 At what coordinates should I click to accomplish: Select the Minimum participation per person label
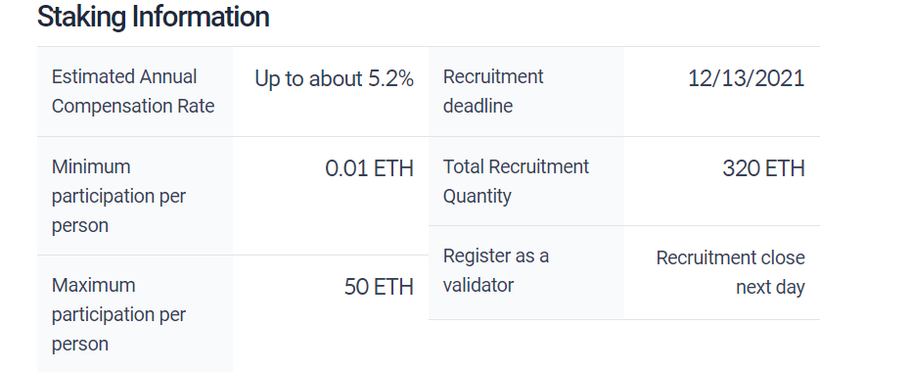click(x=118, y=196)
